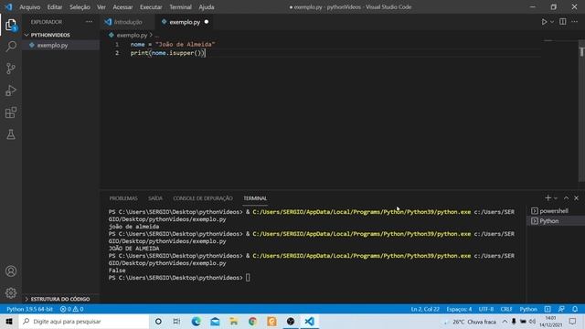Open the Search view in activity bar
585x329 pixels.
(x=11, y=47)
